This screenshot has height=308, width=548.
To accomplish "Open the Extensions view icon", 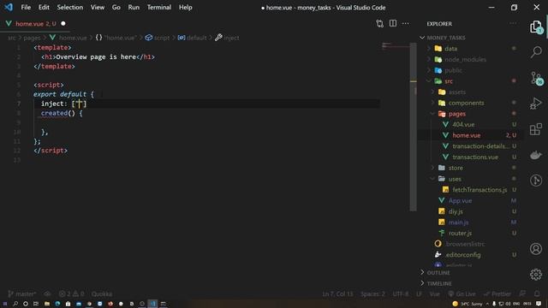I will pyautogui.click(x=536, y=129).
